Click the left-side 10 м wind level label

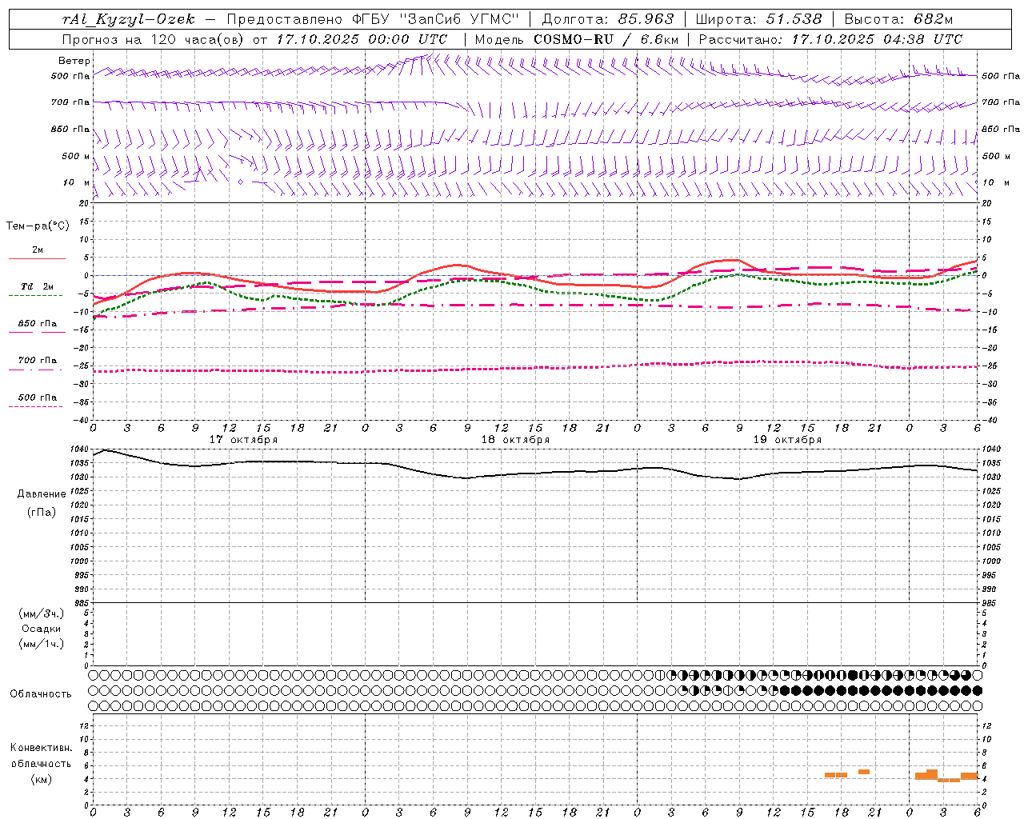76,182
